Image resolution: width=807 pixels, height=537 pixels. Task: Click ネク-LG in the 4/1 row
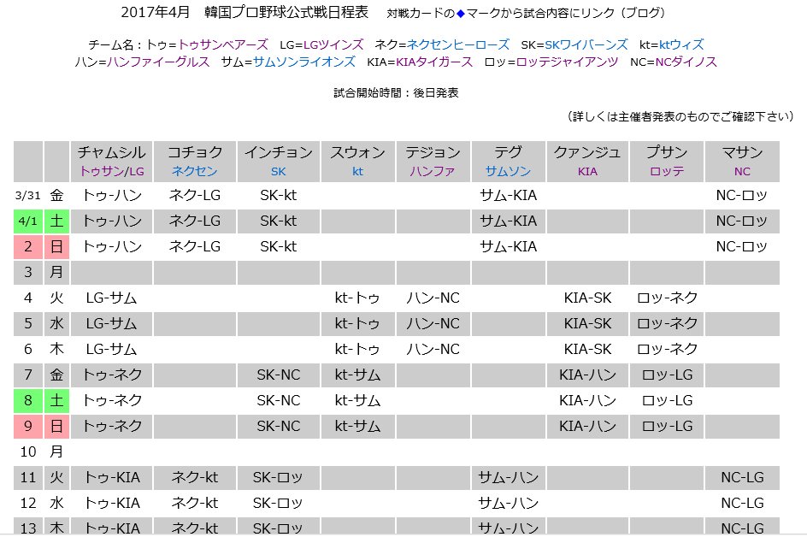coord(195,221)
